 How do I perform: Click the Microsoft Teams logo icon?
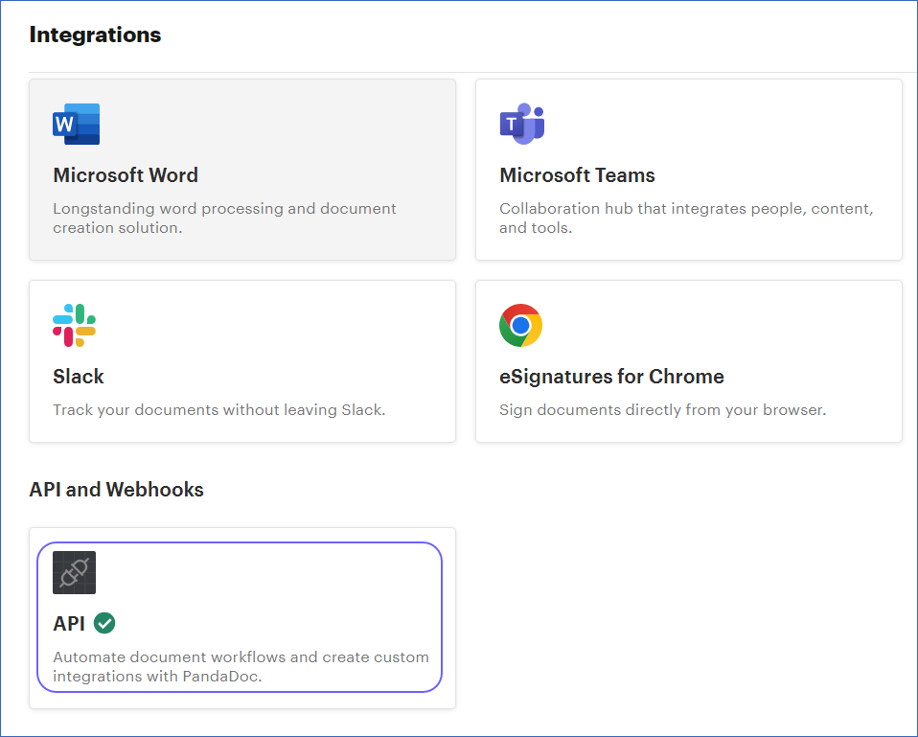522,124
